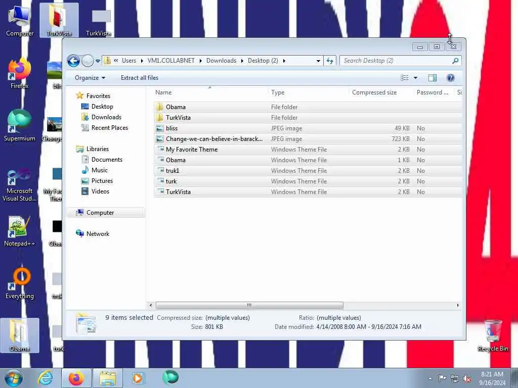Click the refresh button in address bar

330,61
